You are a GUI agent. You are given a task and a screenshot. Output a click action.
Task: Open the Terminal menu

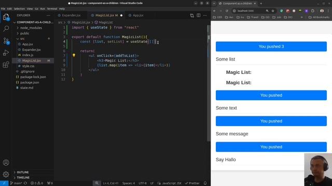tap(52, 9)
